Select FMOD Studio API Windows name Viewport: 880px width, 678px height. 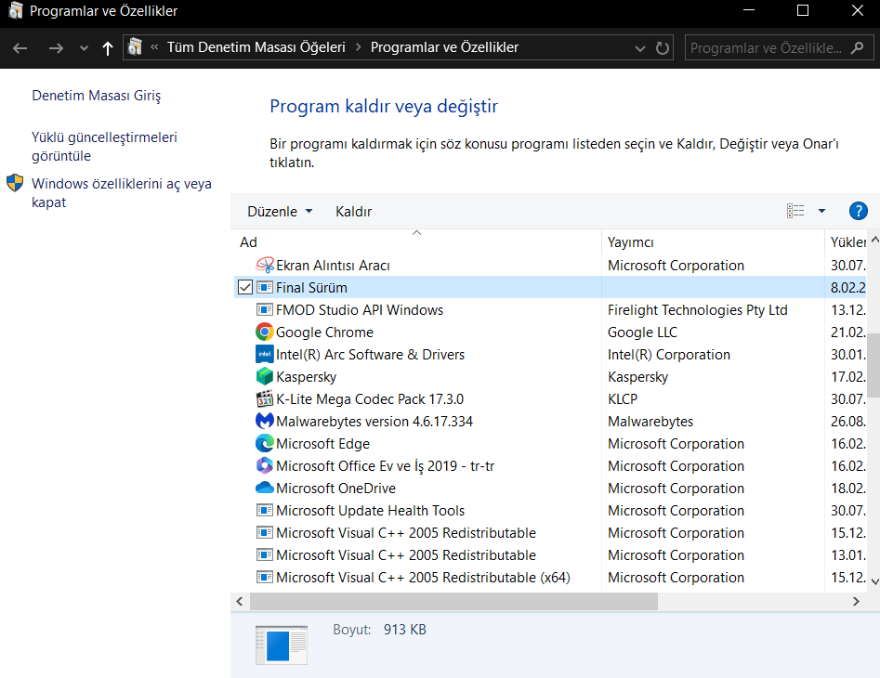coord(360,309)
